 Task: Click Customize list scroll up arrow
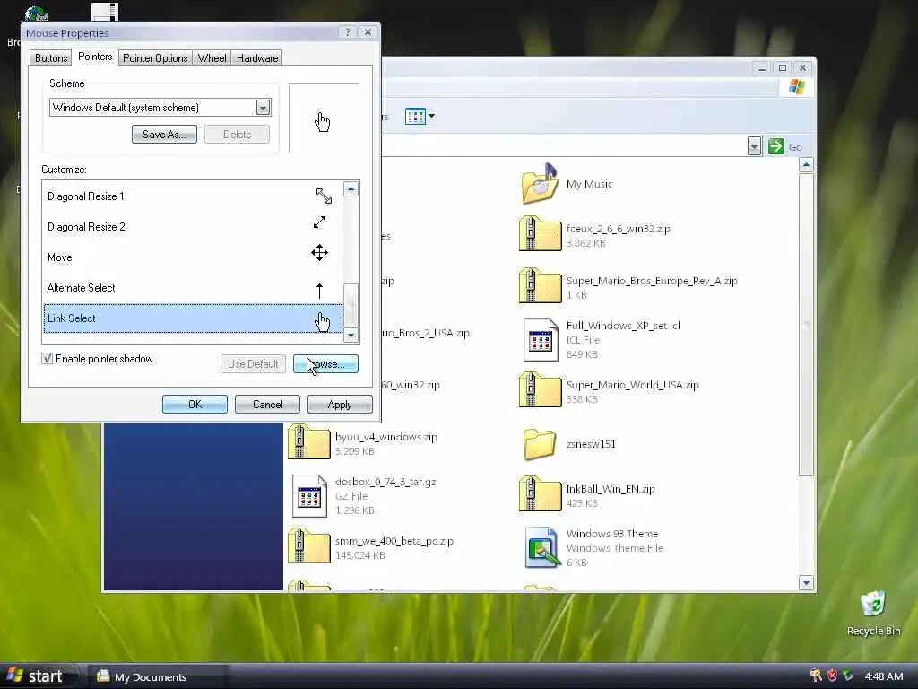(x=351, y=188)
